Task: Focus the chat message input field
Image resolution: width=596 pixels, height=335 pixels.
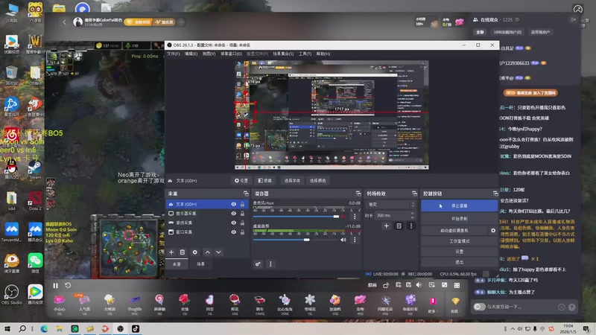Action: [521, 307]
